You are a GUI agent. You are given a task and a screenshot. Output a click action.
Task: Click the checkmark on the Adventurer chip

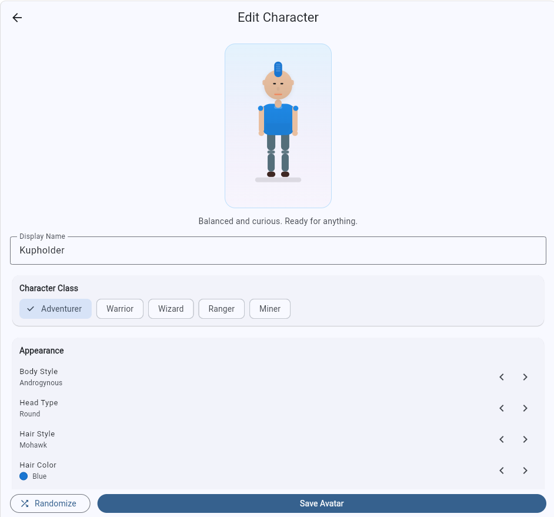click(x=31, y=309)
